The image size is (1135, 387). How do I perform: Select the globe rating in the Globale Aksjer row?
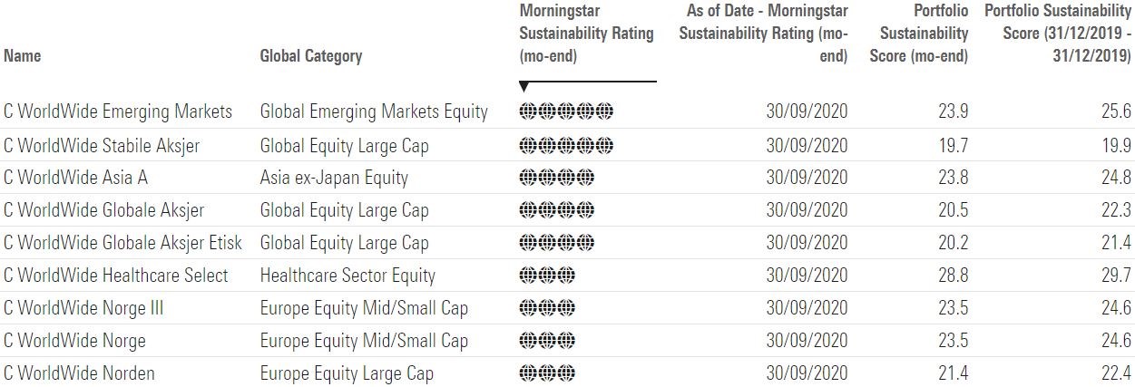pyautogui.click(x=557, y=210)
